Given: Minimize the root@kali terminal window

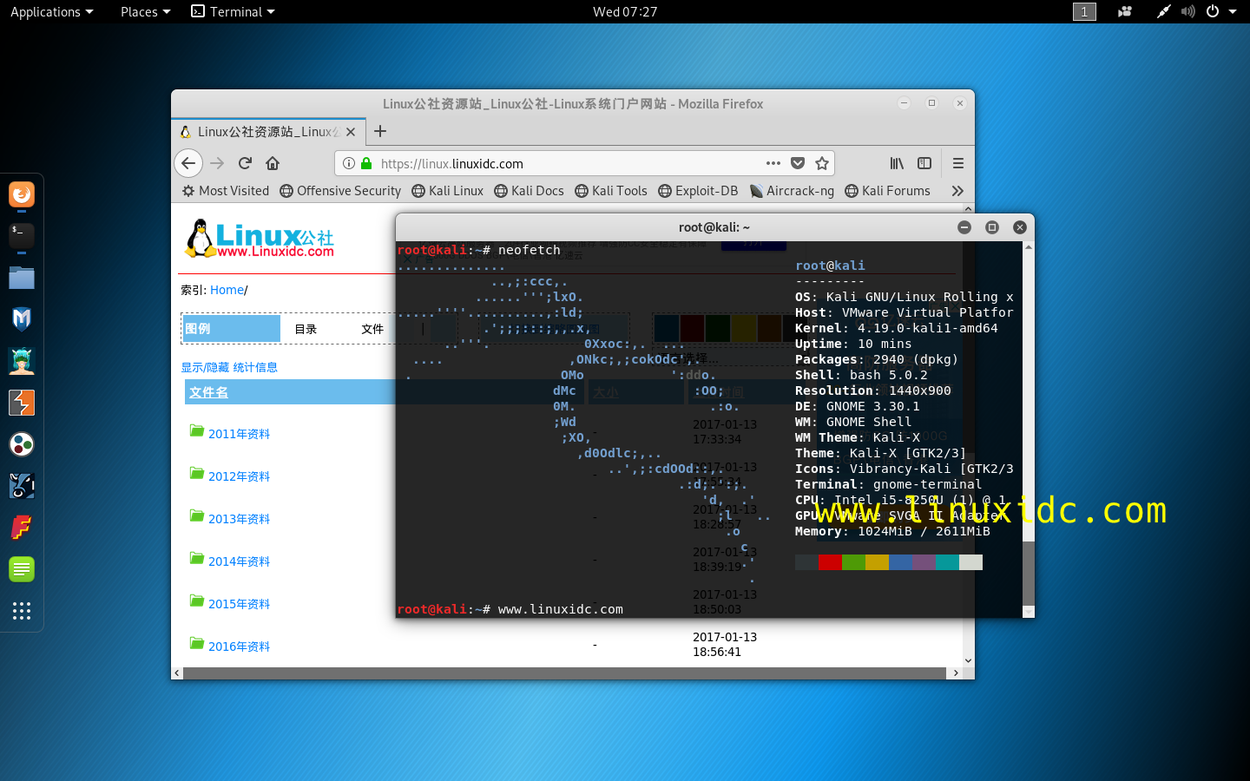Looking at the screenshot, I should (x=964, y=227).
